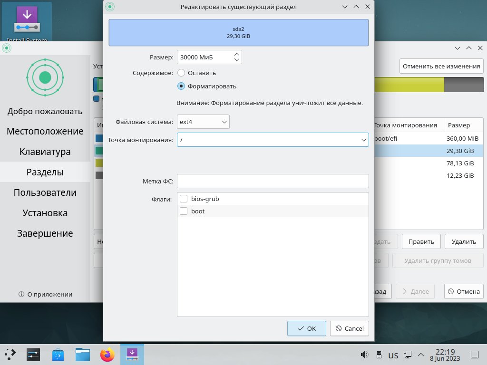
Task: Show desktop using the taskbar corner button
Action: pyautogui.click(x=475, y=355)
